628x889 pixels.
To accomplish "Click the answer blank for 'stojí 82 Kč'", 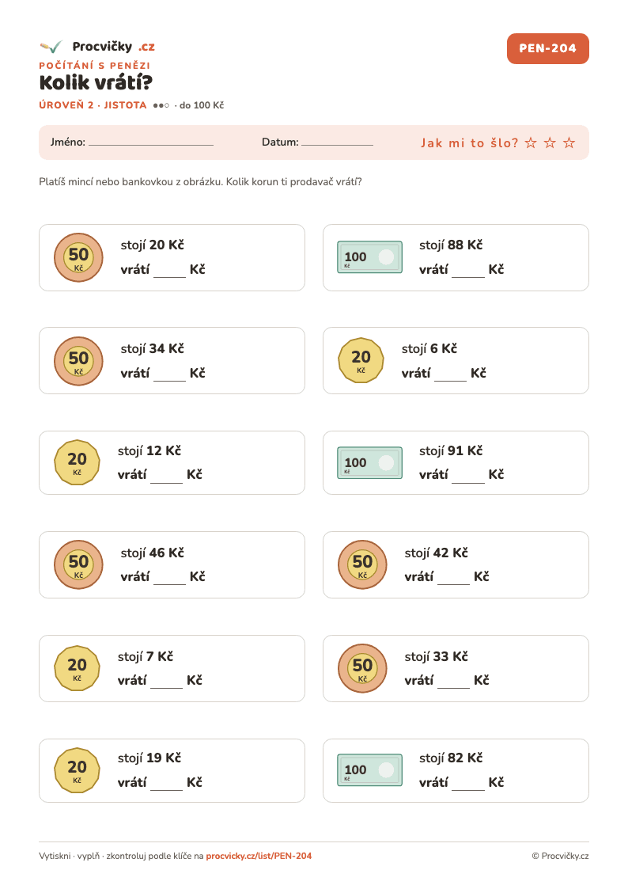I will click(468, 785).
